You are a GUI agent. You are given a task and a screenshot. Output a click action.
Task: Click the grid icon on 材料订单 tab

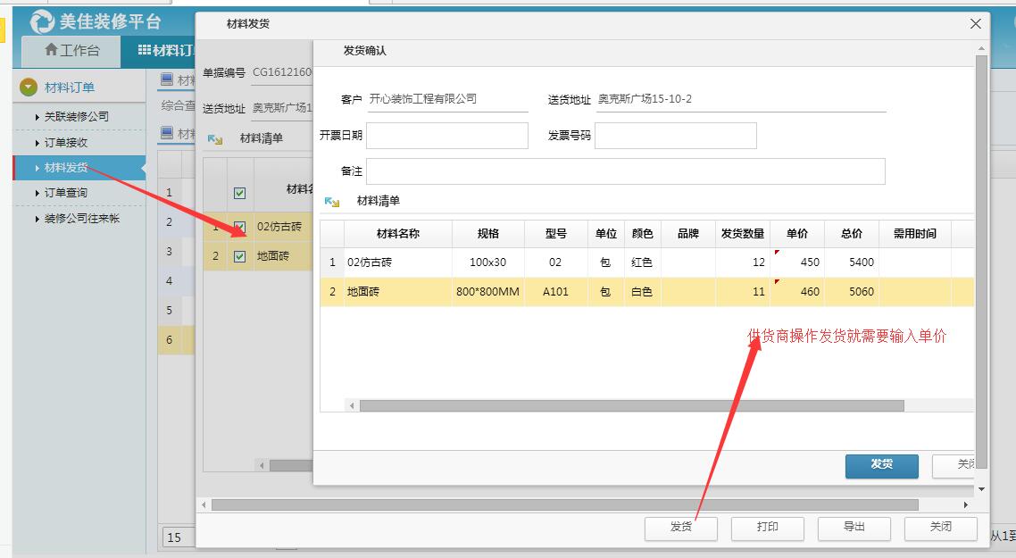pyautogui.click(x=145, y=50)
